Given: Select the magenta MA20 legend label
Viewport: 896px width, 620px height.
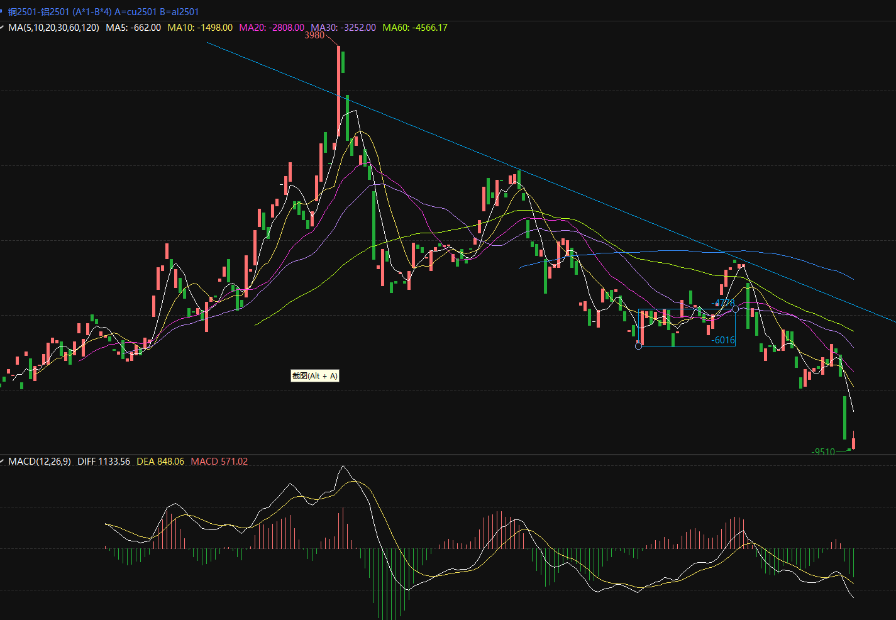Looking at the screenshot, I should point(272,28).
